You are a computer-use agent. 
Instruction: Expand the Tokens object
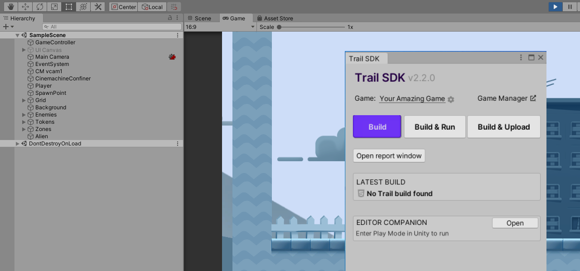pyautogui.click(x=24, y=122)
